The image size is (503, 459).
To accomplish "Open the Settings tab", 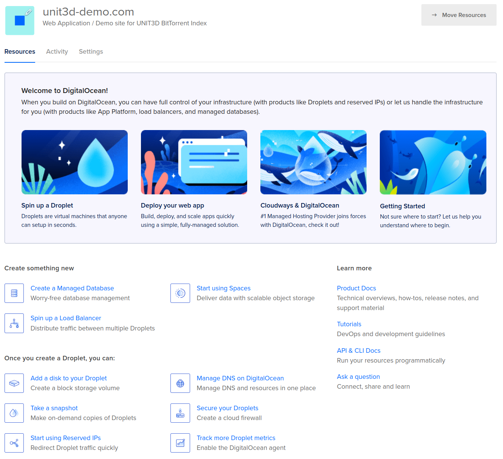I will pyautogui.click(x=91, y=51).
